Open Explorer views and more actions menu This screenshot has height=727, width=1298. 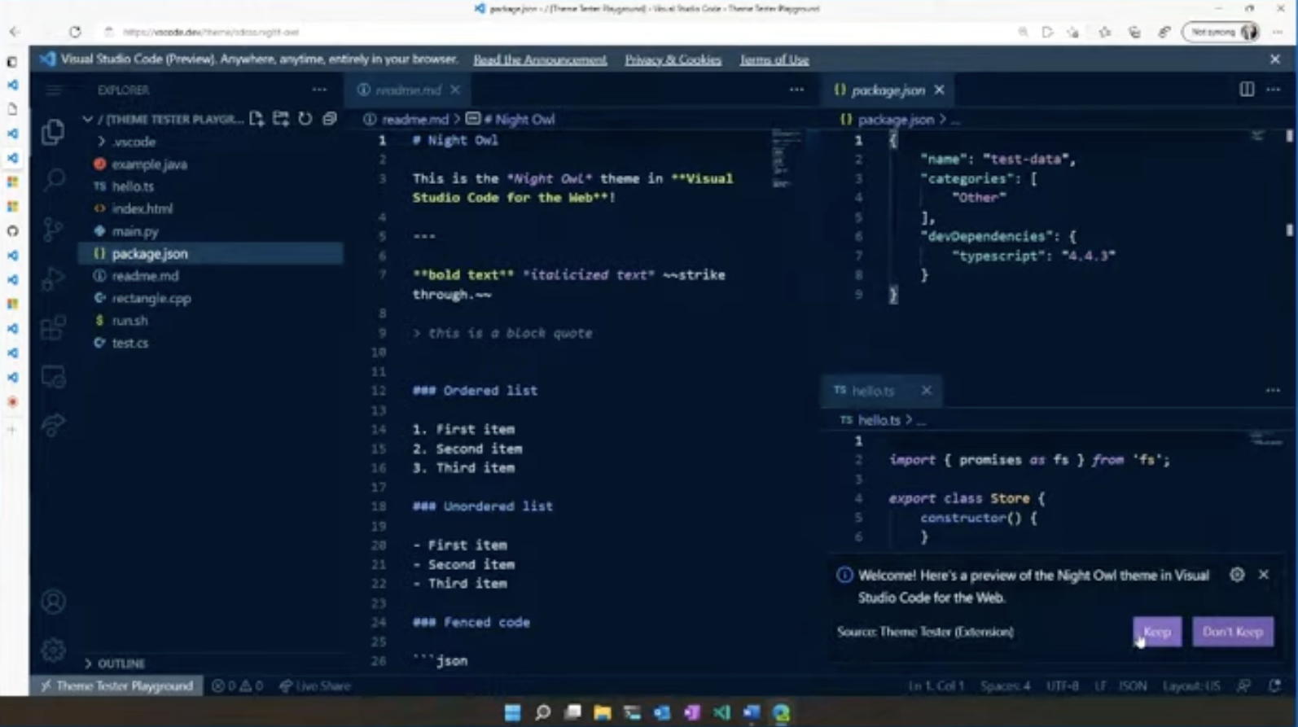tap(319, 90)
